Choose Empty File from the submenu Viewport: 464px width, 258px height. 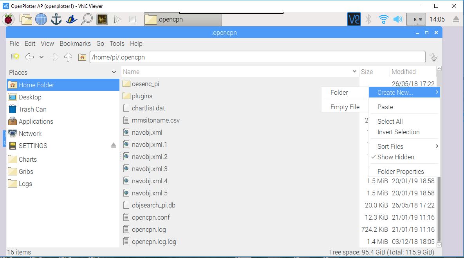[x=345, y=106]
